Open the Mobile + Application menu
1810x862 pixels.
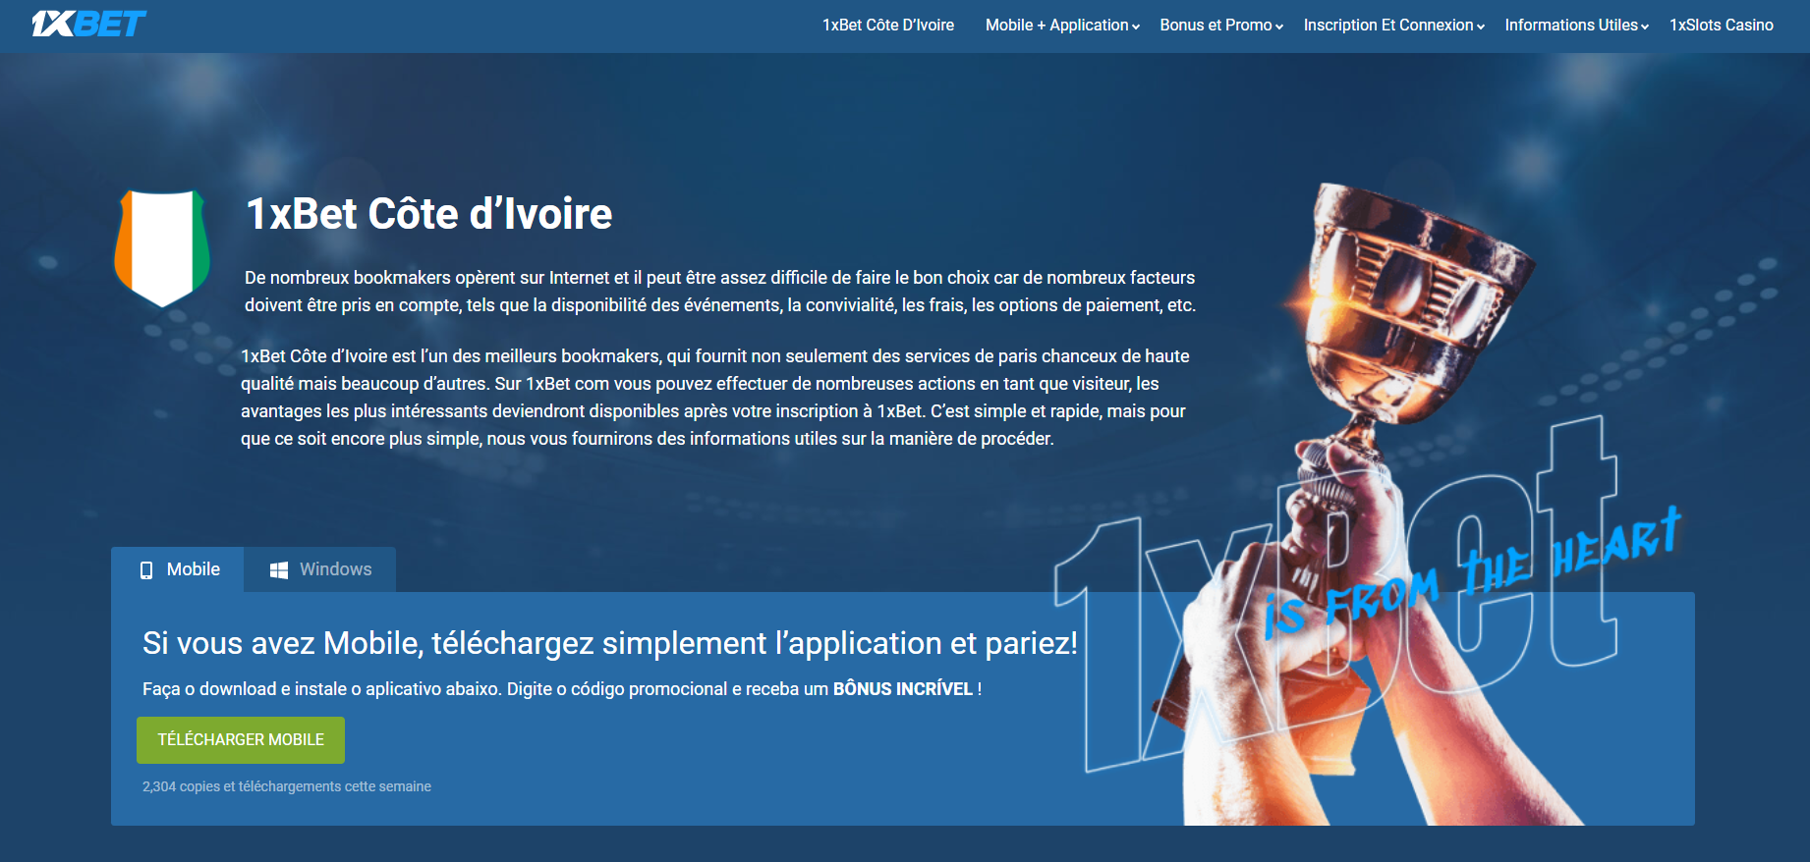[1056, 26]
